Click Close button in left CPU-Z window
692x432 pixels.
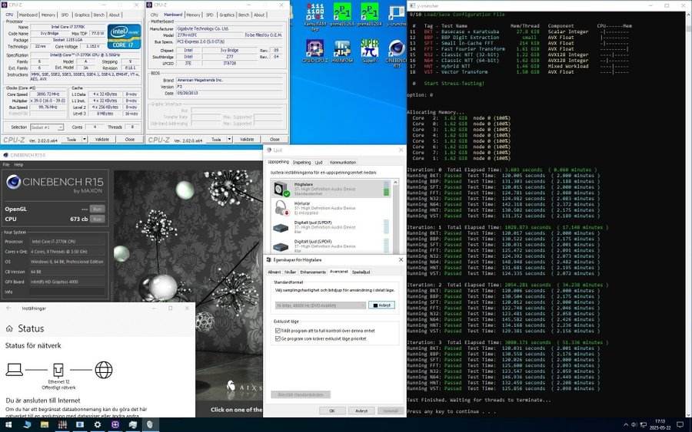click(x=130, y=139)
